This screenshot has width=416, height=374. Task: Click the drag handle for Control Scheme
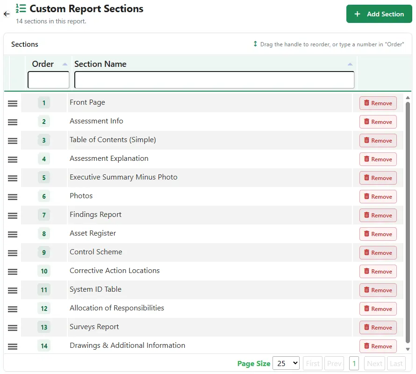pyautogui.click(x=13, y=253)
